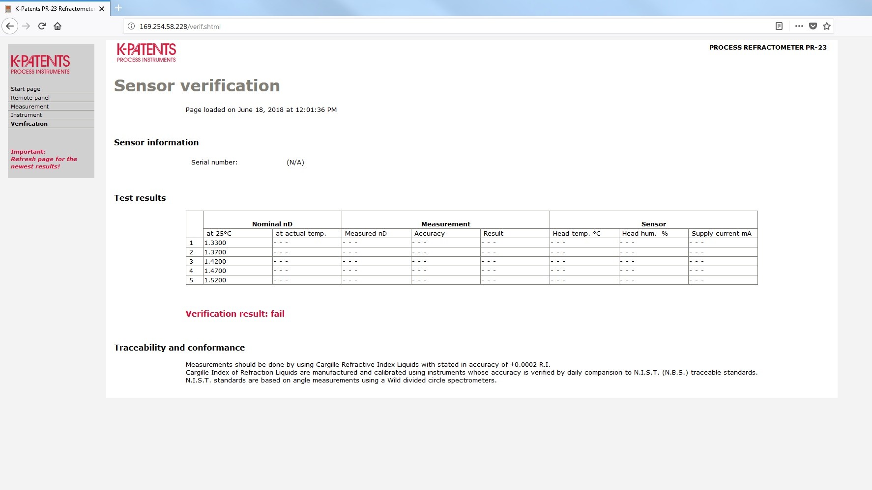Click the address bar URL field
The height and width of the screenshot is (490, 872).
point(442,27)
